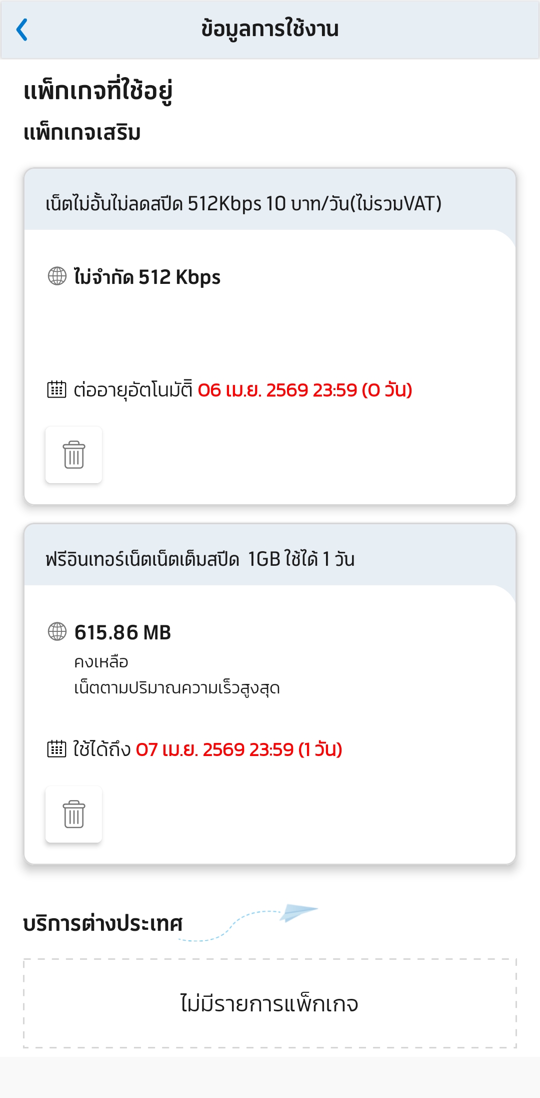540x1098 pixels.
Task: Delete the free 1GB internet package
Action: pos(73,814)
